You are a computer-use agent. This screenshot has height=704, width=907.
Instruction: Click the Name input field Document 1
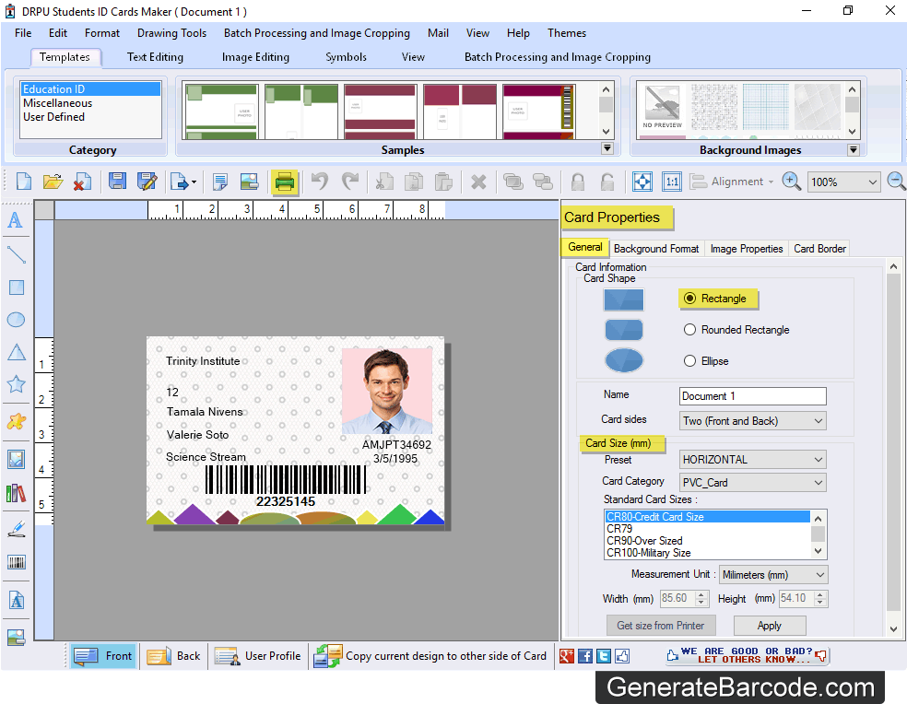point(752,396)
